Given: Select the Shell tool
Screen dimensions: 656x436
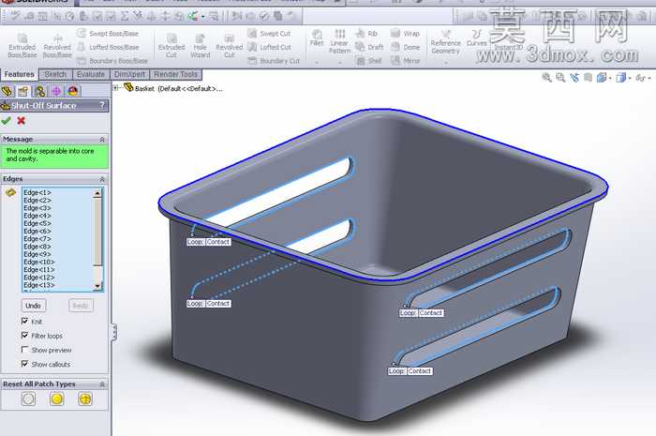Looking at the screenshot, I should [368, 61].
